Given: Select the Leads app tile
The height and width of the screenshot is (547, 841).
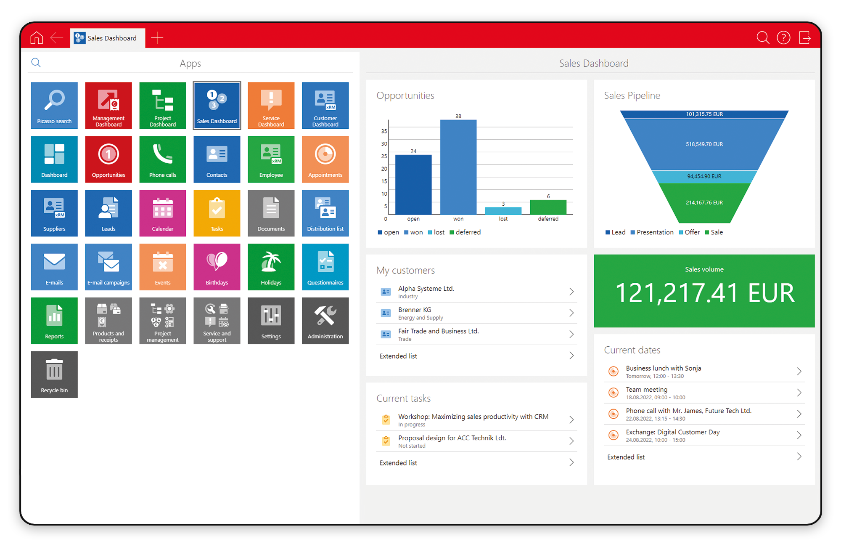Looking at the screenshot, I should [x=108, y=213].
